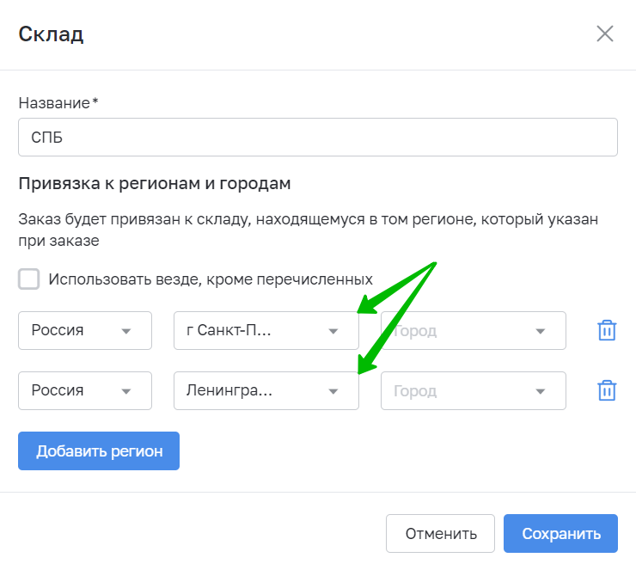
Task: Open the Город dropdown next to Ленингра...
Action: [474, 390]
